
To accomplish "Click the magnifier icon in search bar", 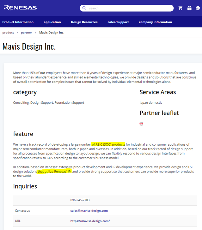I will tap(84, 8).
